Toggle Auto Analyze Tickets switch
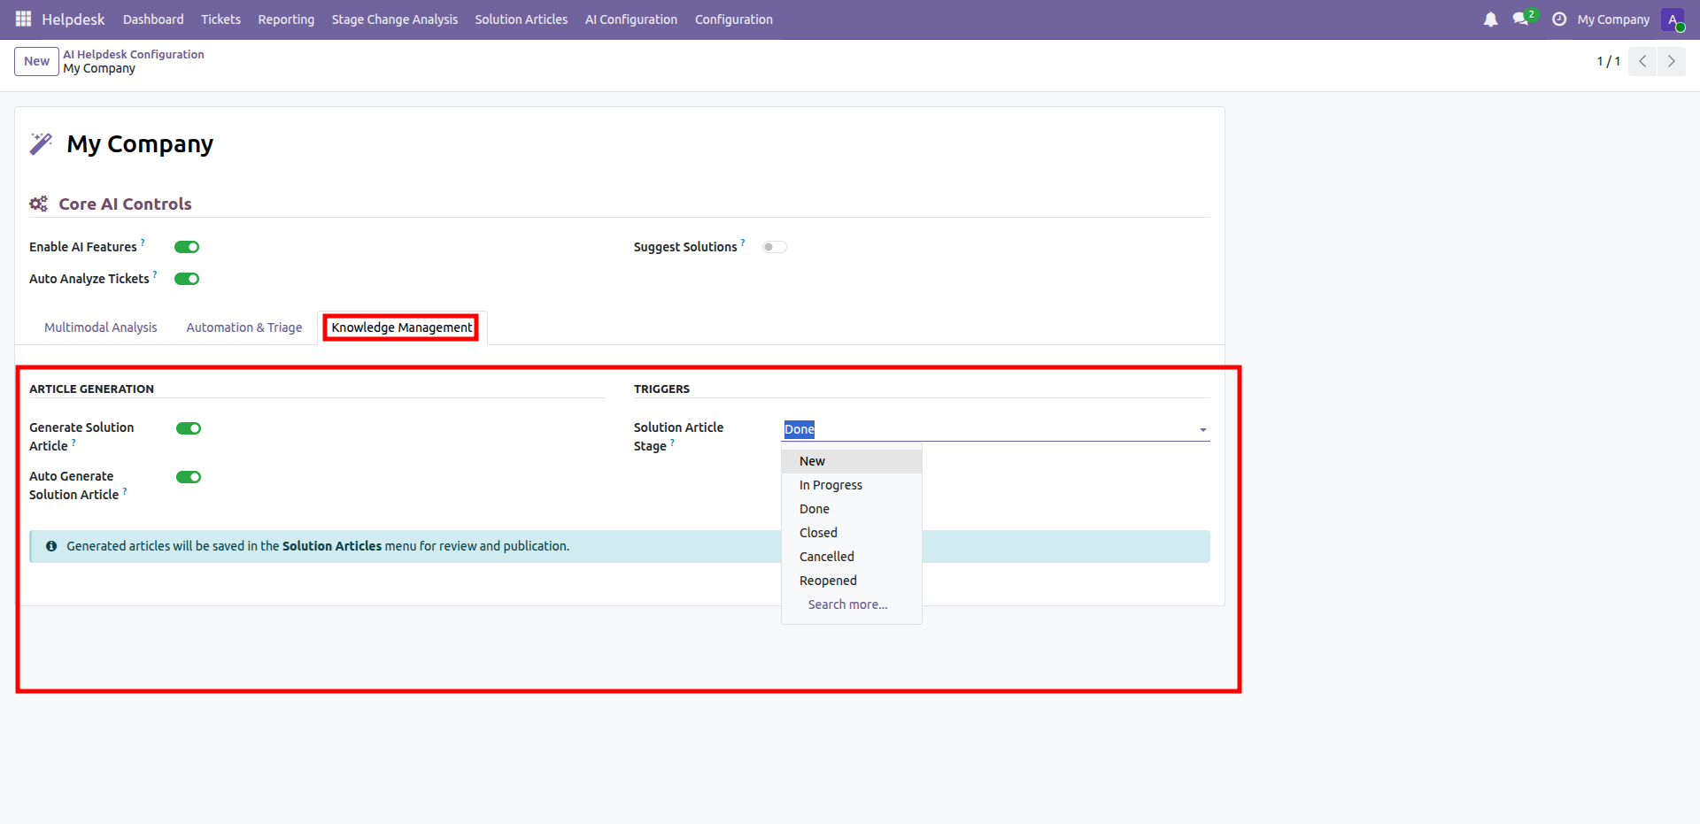The height and width of the screenshot is (824, 1700). click(187, 279)
